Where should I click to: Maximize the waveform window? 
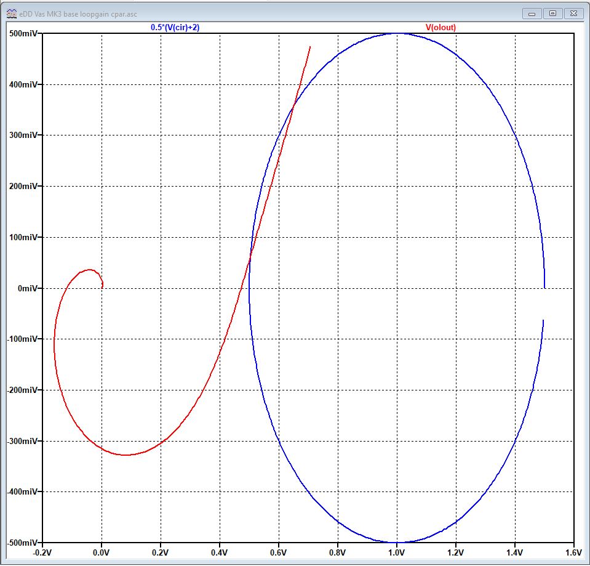coord(552,14)
